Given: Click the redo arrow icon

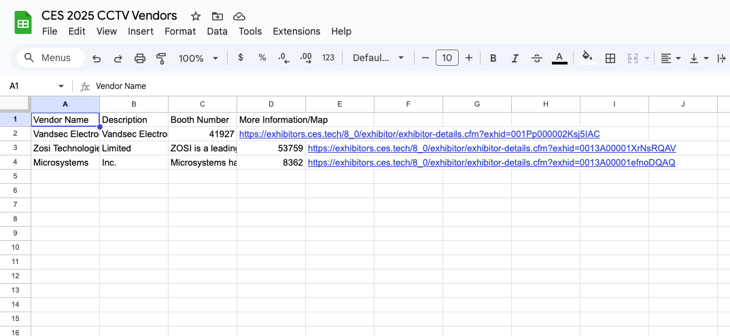Looking at the screenshot, I should point(118,58).
